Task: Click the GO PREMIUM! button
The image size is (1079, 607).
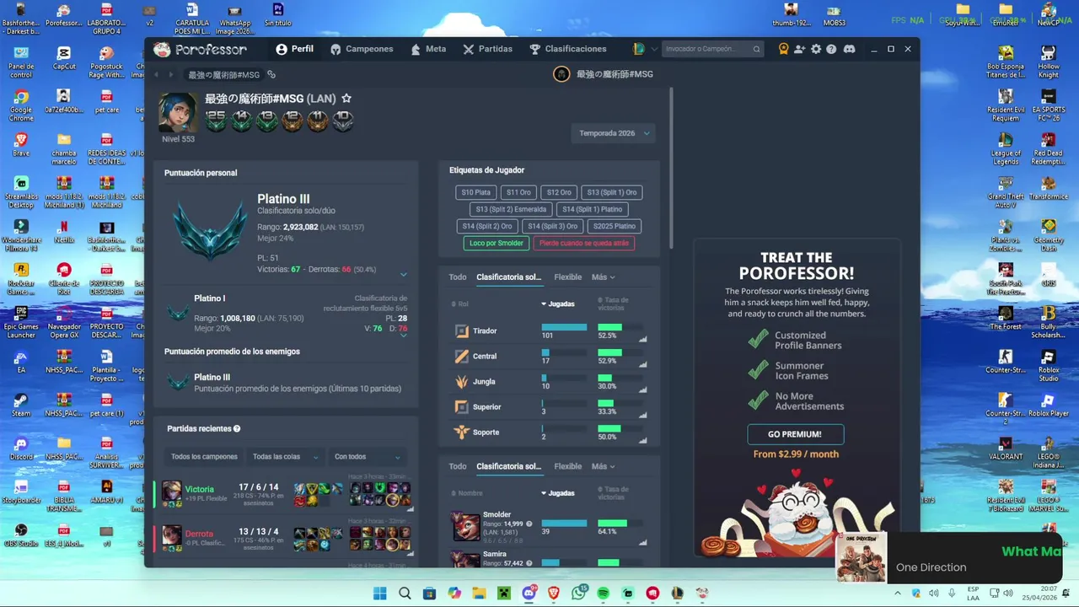Action: click(795, 434)
